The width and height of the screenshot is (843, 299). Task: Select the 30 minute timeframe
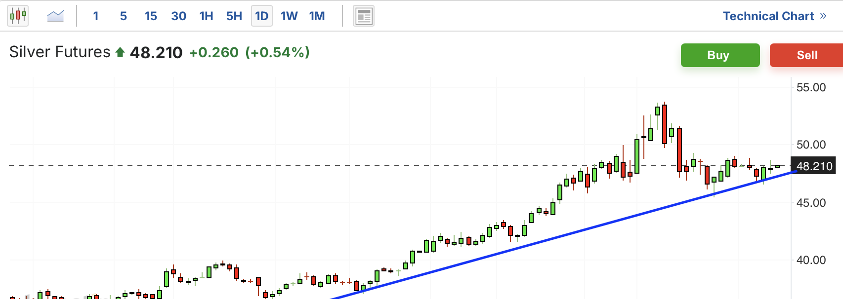tap(178, 16)
